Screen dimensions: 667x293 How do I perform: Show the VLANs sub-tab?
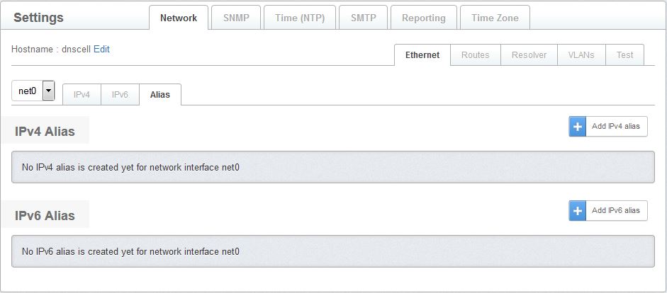pos(581,55)
